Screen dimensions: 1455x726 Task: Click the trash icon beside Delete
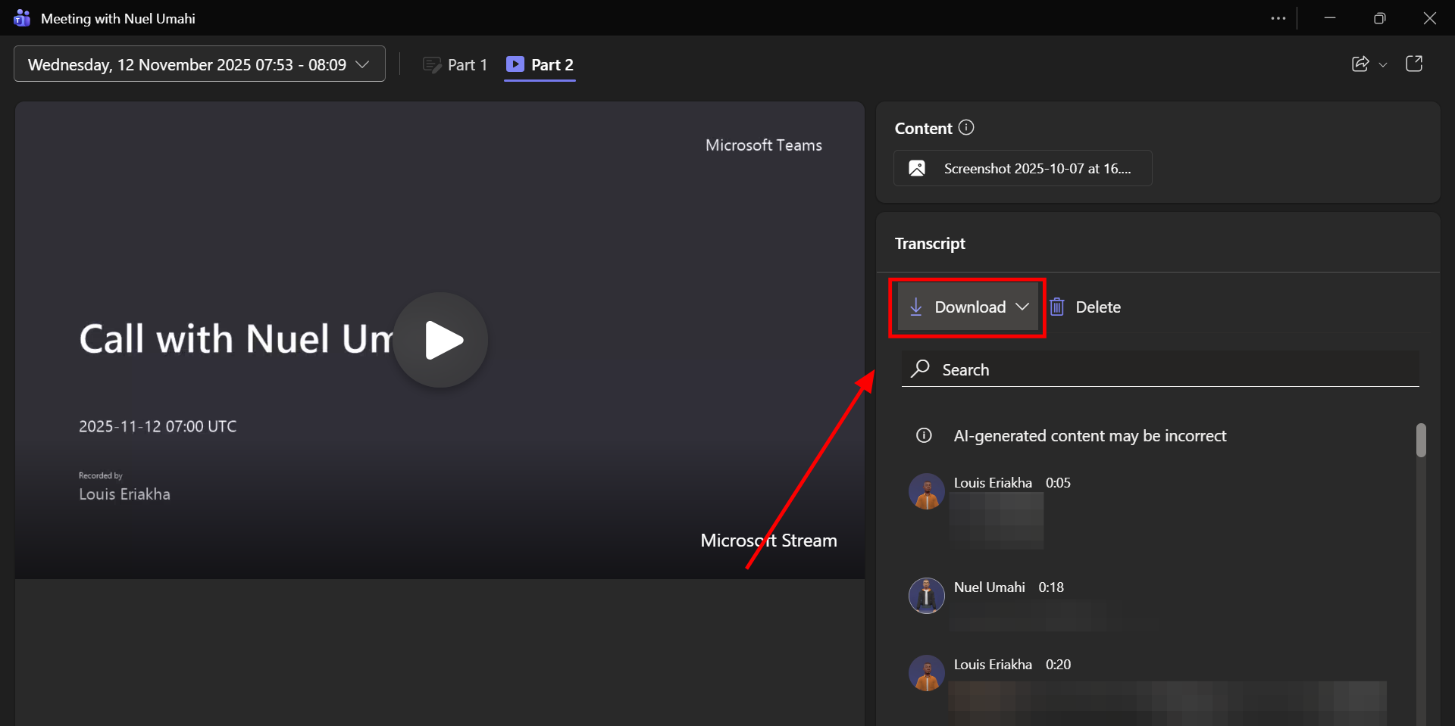(x=1057, y=307)
